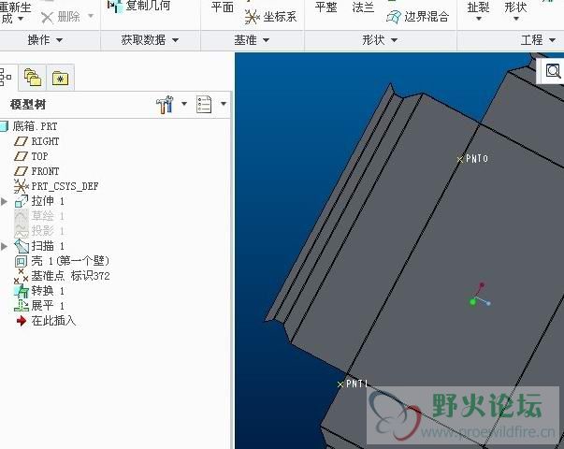Click the 草绘 1 sketch feature icon
This screenshot has width=564, height=449.
[21, 216]
